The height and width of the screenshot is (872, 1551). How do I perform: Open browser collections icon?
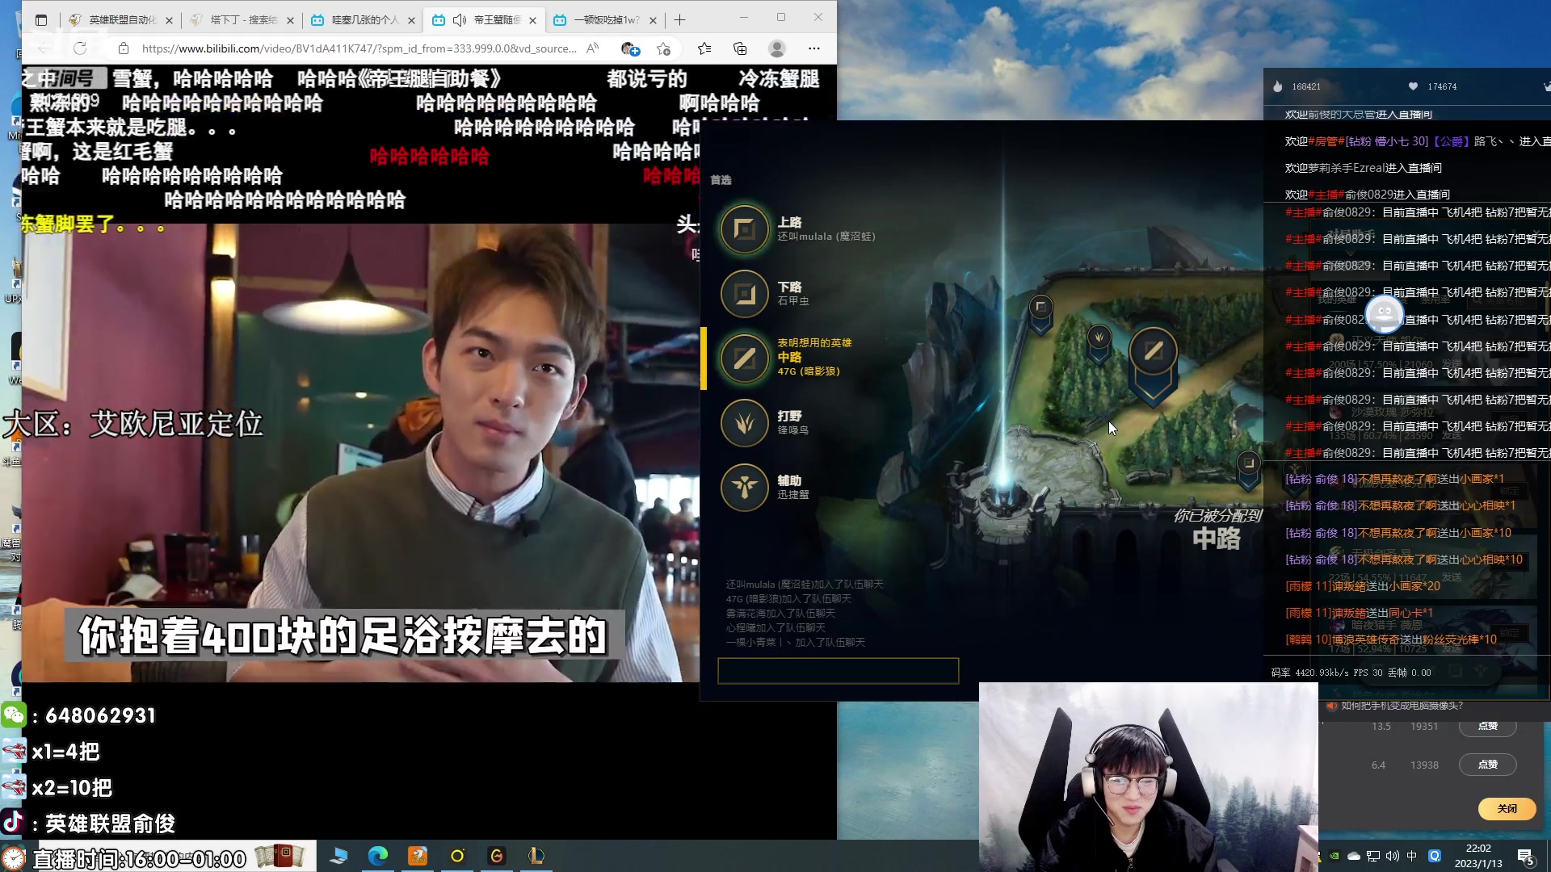click(740, 48)
